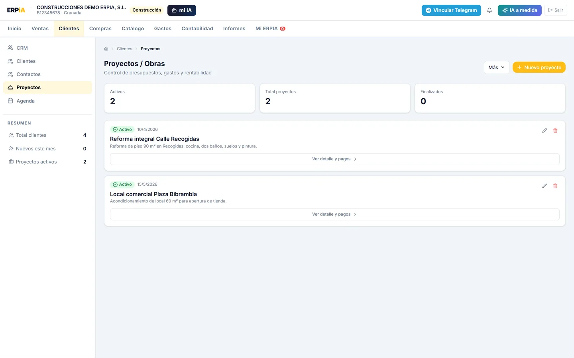The height and width of the screenshot is (358, 574).
Task: Click the Contactos sidebar icon
Action: click(x=10, y=74)
